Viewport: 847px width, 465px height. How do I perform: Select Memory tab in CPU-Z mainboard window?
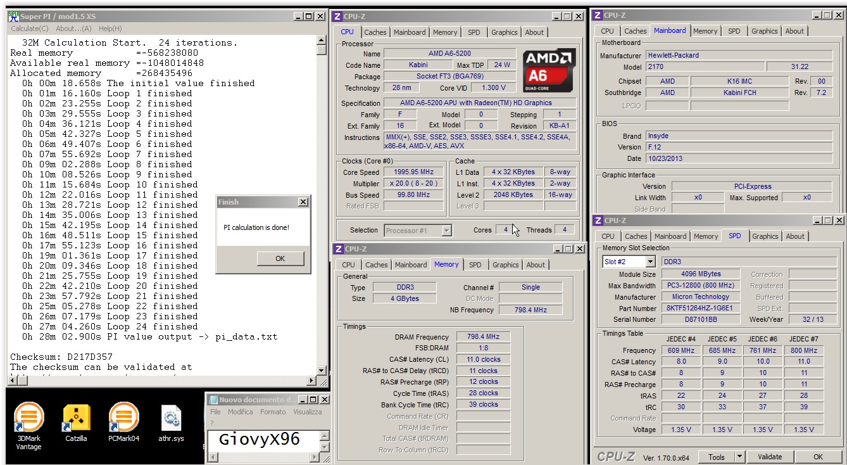705,31
